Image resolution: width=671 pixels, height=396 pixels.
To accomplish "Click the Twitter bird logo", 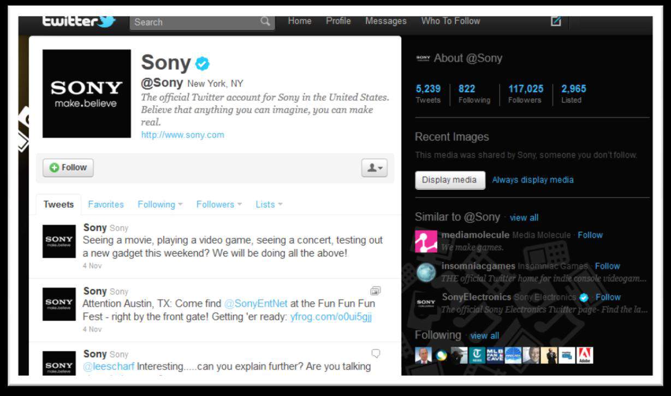I will [106, 21].
